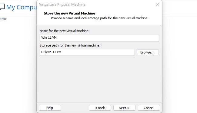Cancel the Virtualize a Physical Machine wizard
This screenshot has height=113, width=197.
click(149, 108)
